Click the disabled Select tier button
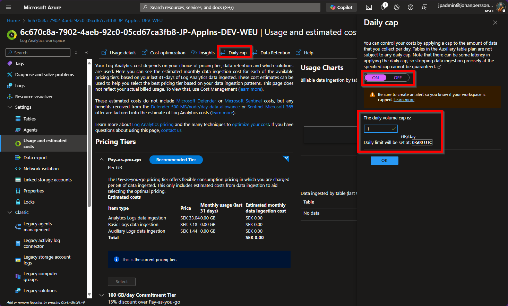The image size is (508, 306). (x=122, y=282)
